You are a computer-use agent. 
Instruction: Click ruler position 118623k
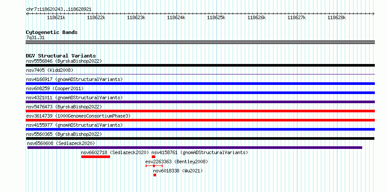pyautogui.click(x=136, y=17)
